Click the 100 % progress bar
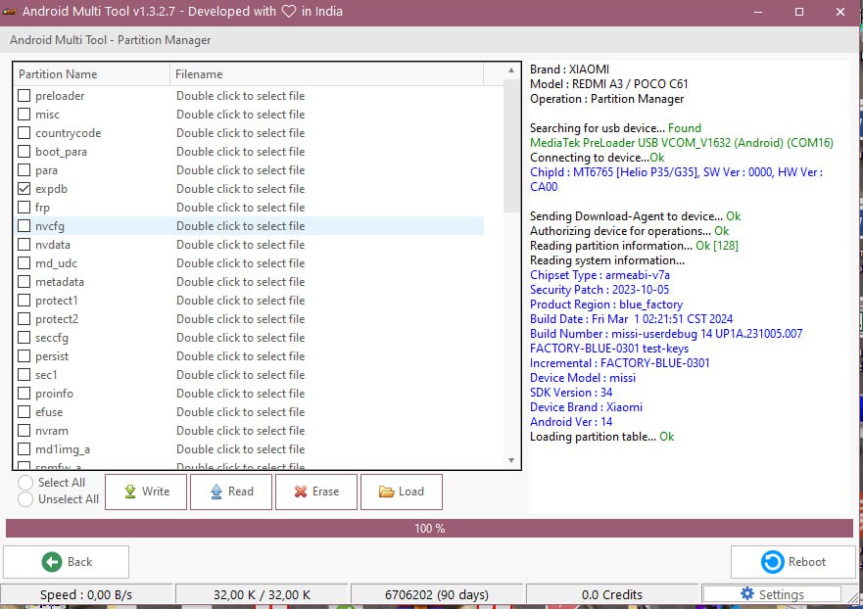This screenshot has height=609, width=863. click(x=429, y=528)
